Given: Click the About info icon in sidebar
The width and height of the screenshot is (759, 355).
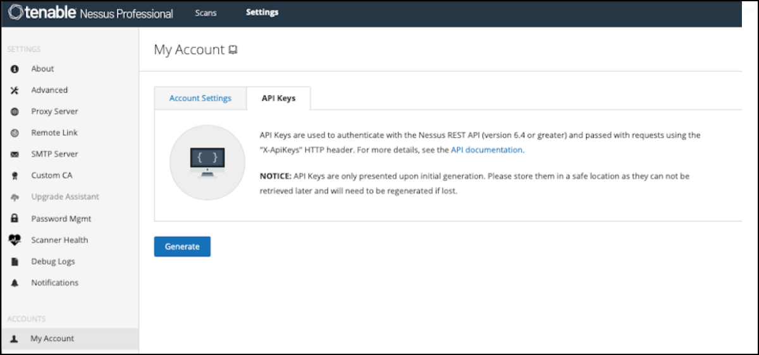Looking at the screenshot, I should tap(15, 69).
